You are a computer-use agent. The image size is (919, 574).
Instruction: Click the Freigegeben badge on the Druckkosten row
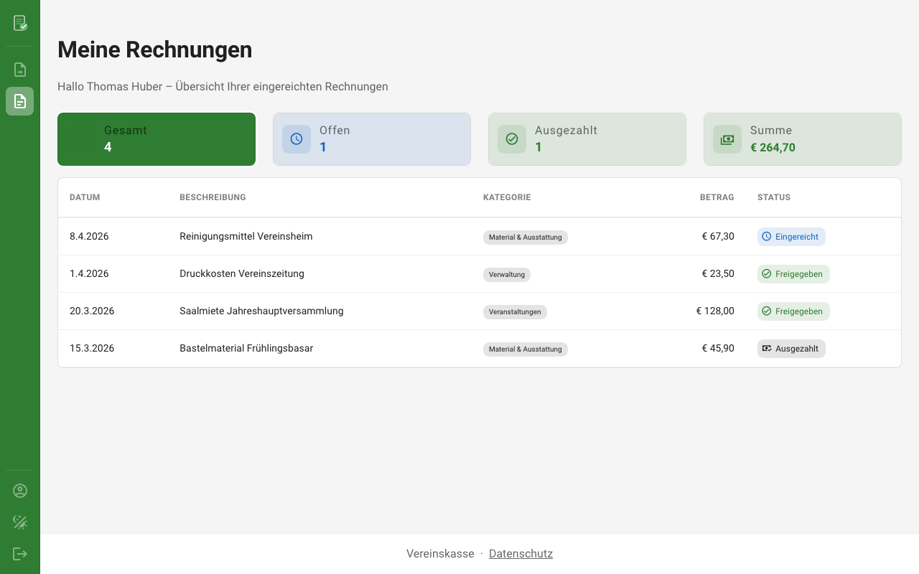tap(793, 273)
